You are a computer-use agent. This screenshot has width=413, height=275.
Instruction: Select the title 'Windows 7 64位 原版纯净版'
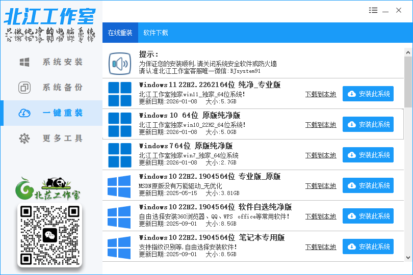186,146
